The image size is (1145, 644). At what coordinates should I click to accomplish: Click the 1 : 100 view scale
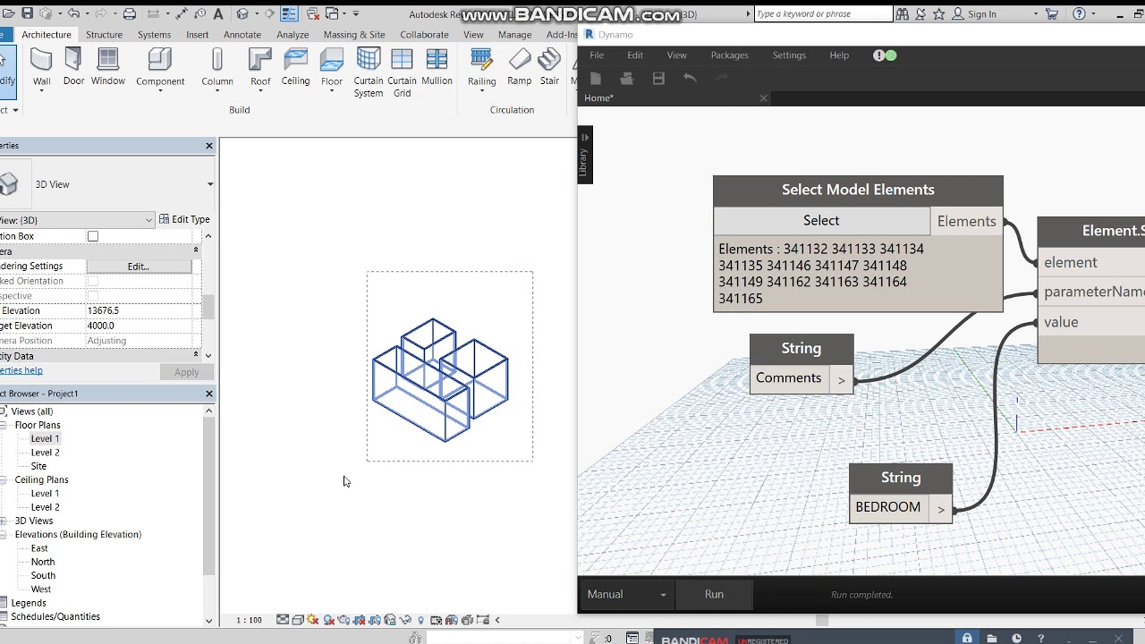[249, 620]
